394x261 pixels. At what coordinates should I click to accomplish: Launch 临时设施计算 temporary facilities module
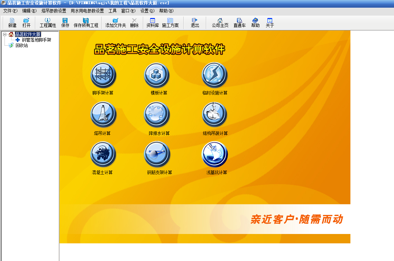click(214, 75)
